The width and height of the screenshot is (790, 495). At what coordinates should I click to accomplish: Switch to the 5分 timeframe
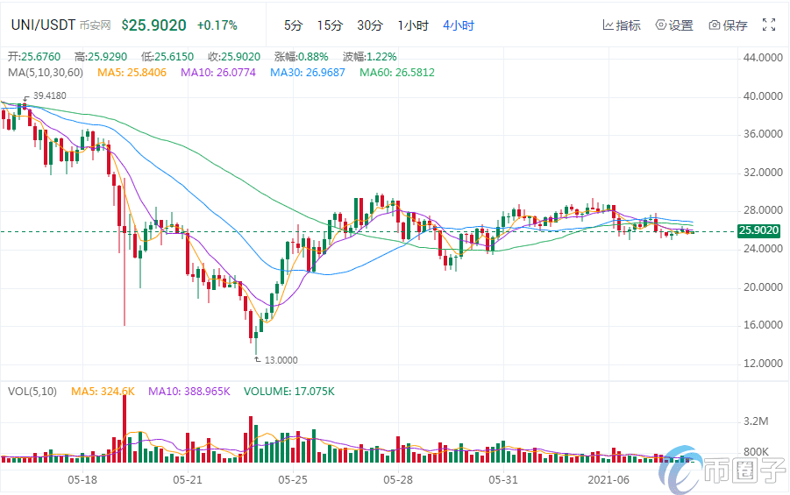(x=294, y=25)
